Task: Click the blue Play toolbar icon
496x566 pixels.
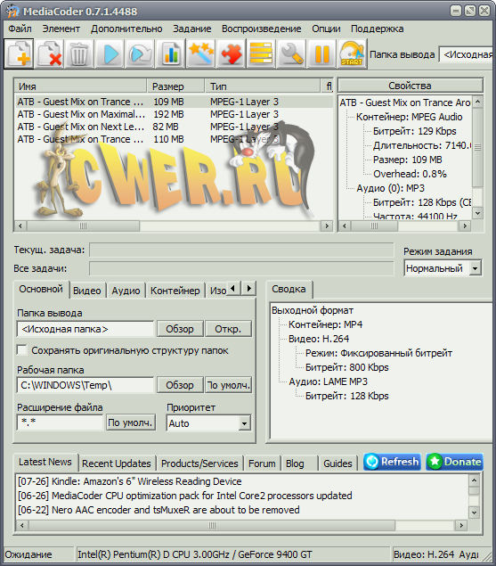Action: (110, 53)
